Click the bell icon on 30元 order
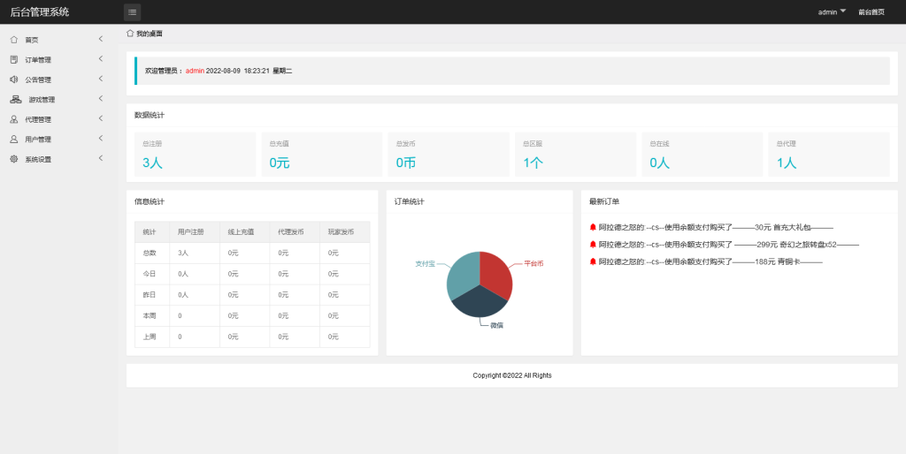Viewport: 906px width, 454px height. point(593,227)
